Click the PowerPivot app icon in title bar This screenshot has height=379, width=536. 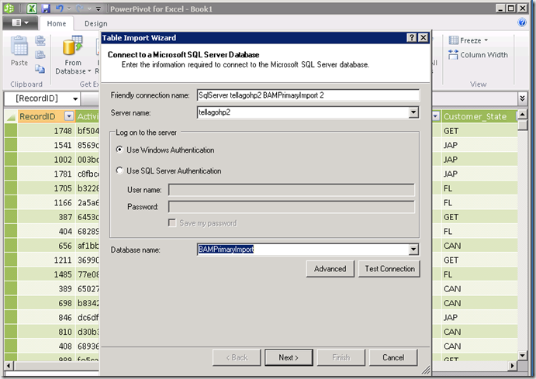(9, 9)
